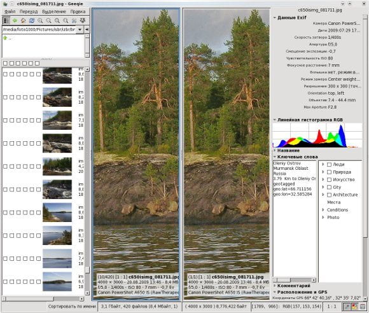Click the keywords text box horizontal scrollbar
The height and width of the screenshot is (313, 369).
(x=294, y=280)
